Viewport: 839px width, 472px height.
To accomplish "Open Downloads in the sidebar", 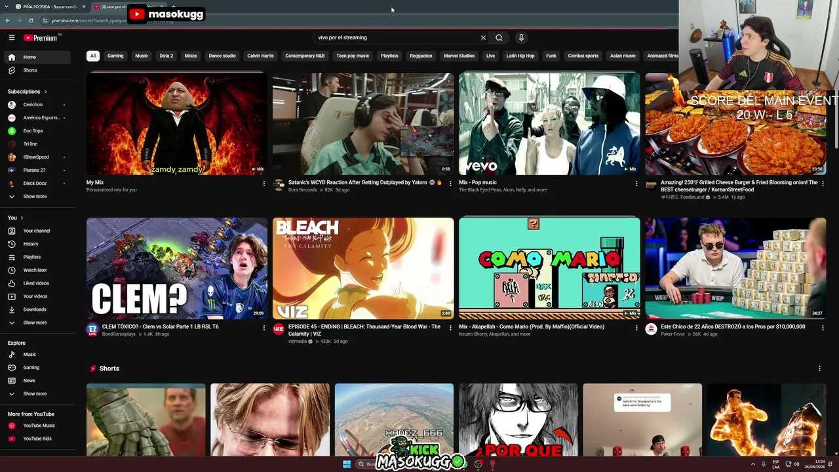I will (x=37, y=309).
